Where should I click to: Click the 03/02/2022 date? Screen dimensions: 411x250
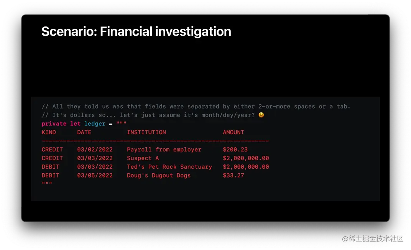click(95, 150)
